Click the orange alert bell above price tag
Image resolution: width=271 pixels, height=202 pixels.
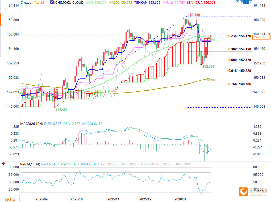point(269,34)
